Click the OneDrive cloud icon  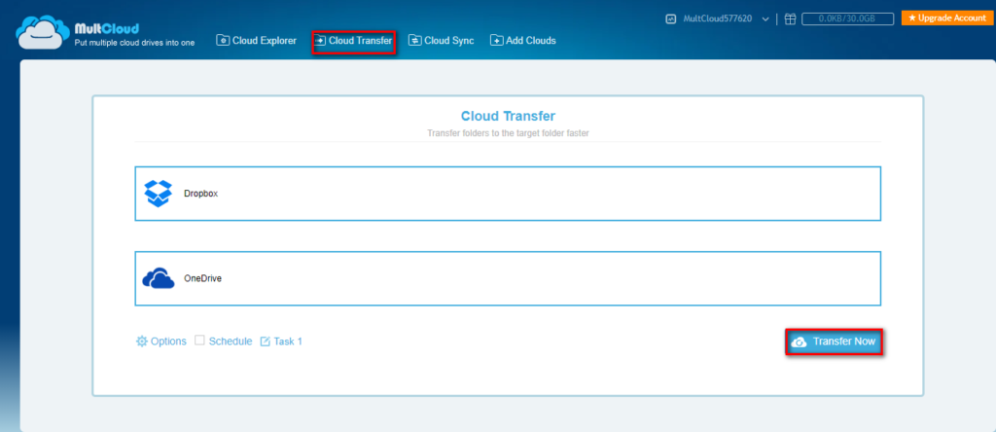158,279
